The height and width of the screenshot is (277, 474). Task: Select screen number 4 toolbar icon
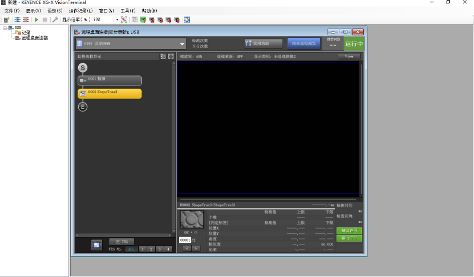coord(168,19)
